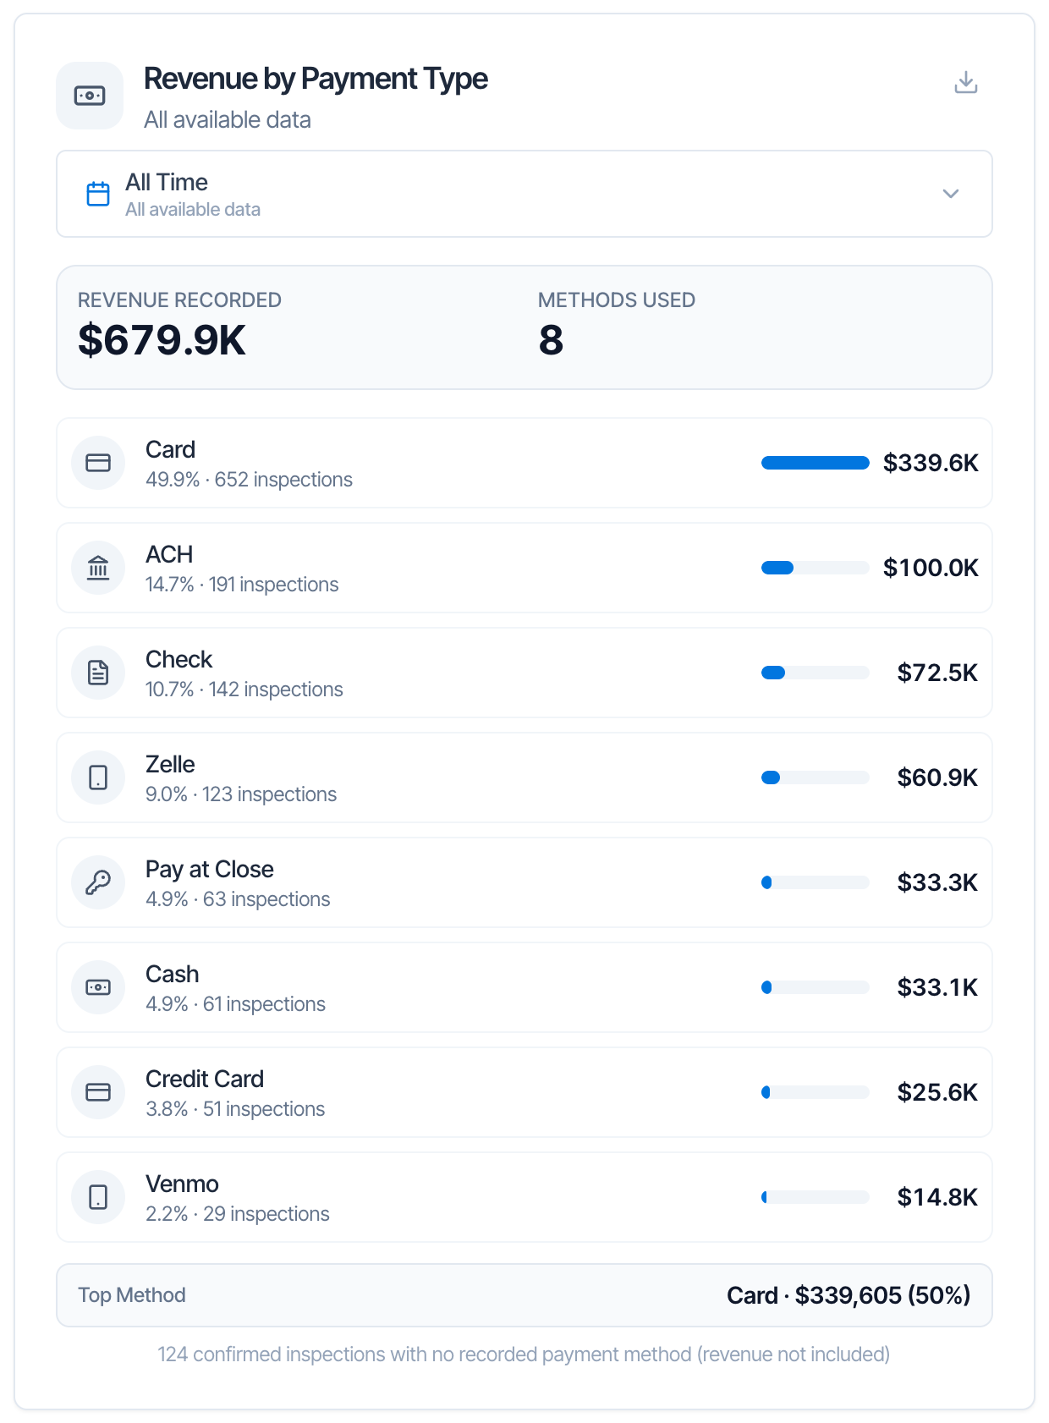The height and width of the screenshot is (1423, 1049).
Task: Click '3.8% · 51 inspections' text
Action: point(235,1109)
